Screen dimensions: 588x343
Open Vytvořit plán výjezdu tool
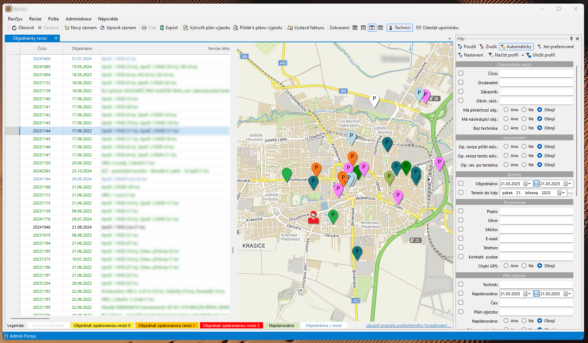(x=207, y=28)
